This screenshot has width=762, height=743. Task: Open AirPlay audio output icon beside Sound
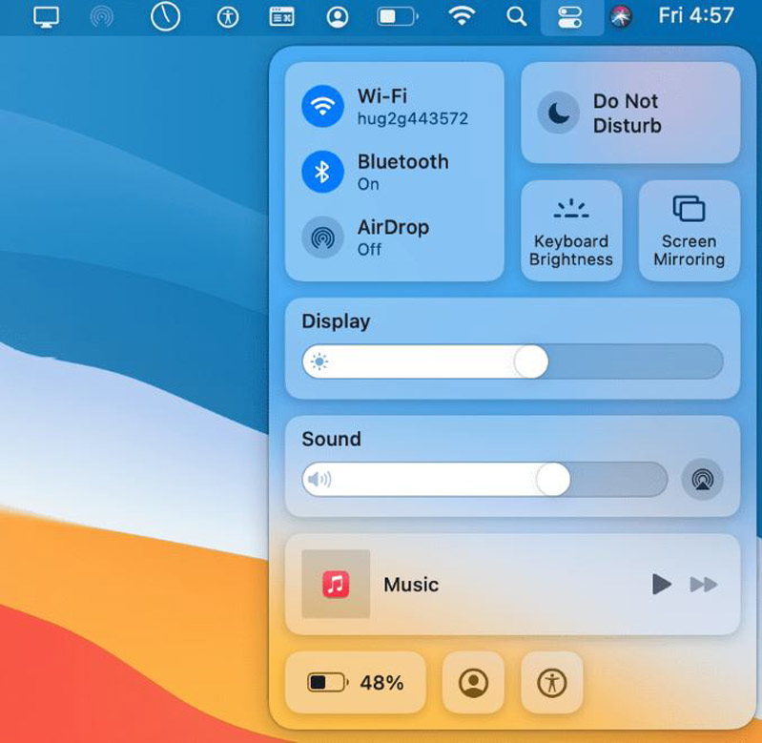point(702,479)
